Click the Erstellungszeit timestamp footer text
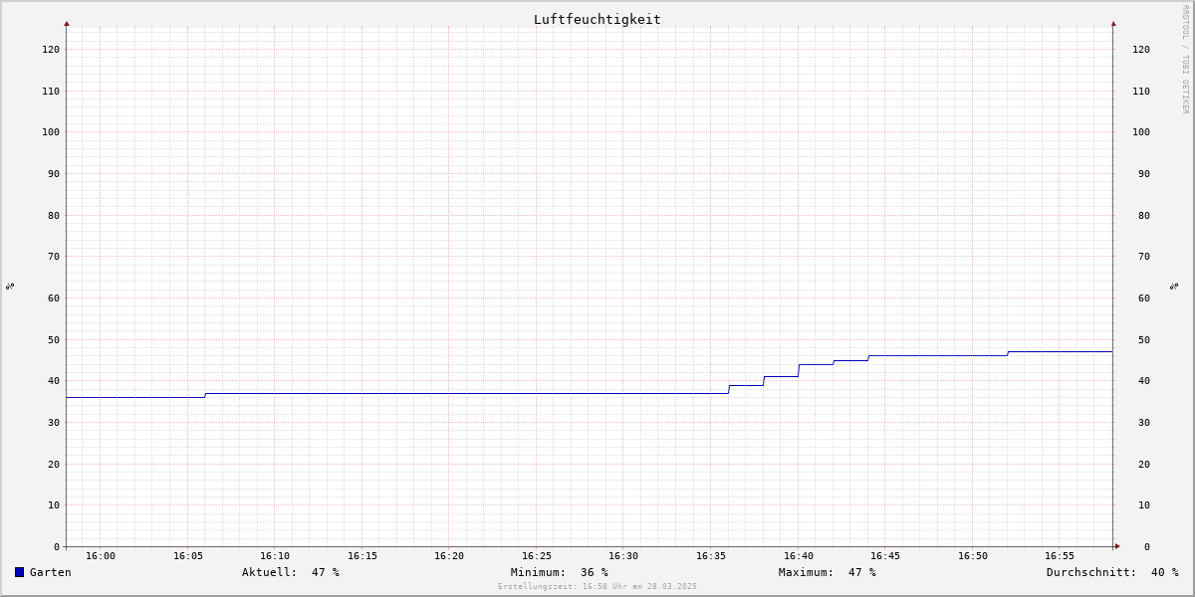Viewport: 1195px width, 597px height. pos(597,586)
